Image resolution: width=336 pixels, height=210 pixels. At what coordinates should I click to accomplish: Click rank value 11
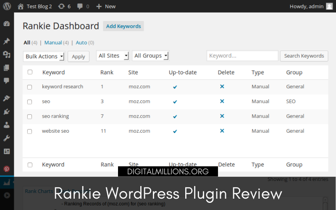(103, 131)
